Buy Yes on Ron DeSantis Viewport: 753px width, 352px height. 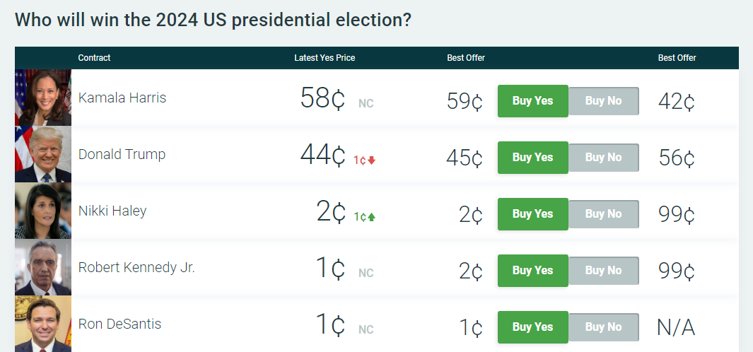coord(532,327)
